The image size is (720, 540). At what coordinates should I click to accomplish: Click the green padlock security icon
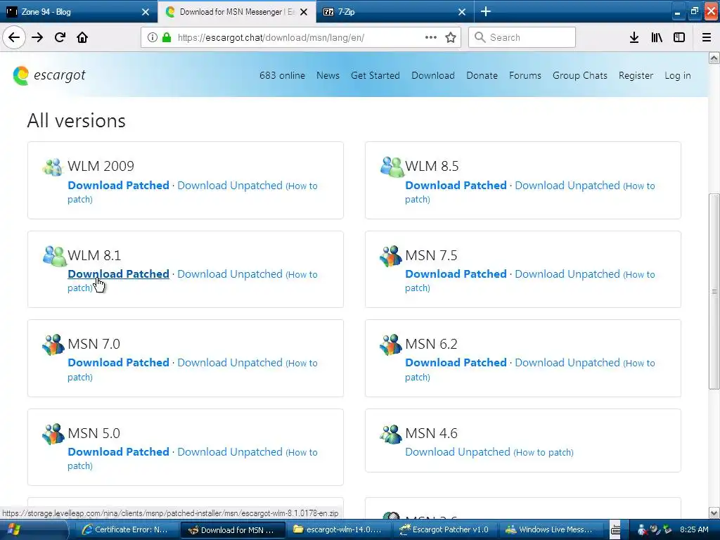pyautogui.click(x=167, y=38)
